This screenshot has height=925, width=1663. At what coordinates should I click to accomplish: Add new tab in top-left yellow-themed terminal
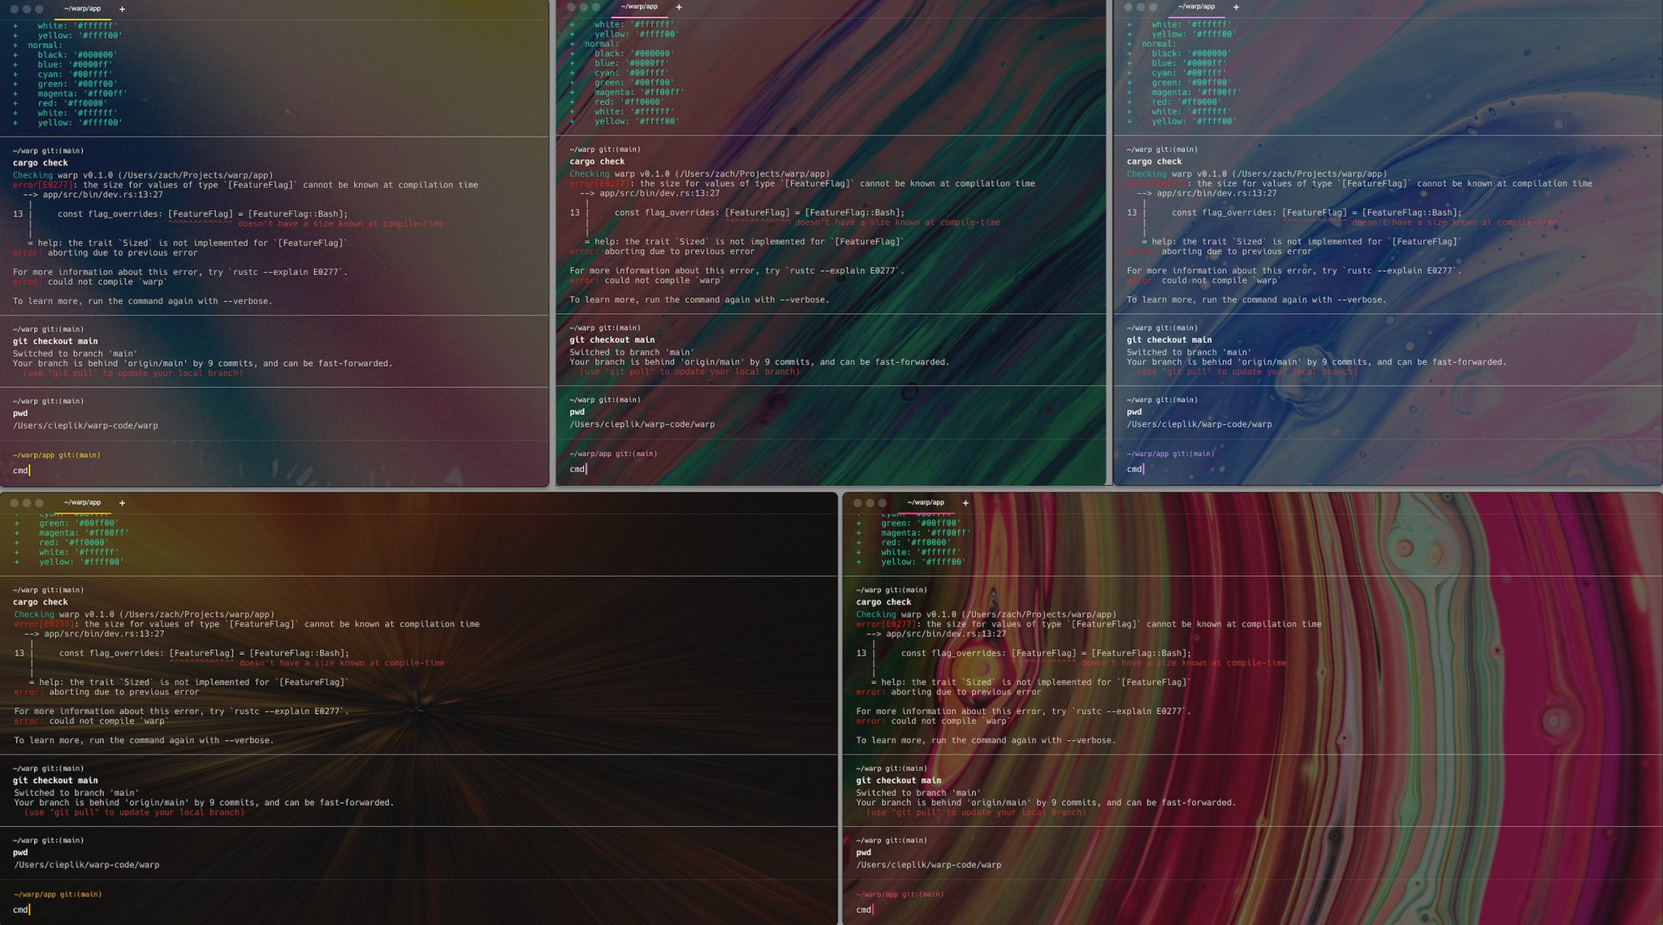click(122, 9)
